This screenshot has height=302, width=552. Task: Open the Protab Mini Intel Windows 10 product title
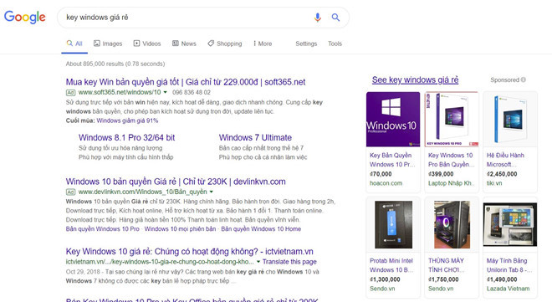[391, 265]
